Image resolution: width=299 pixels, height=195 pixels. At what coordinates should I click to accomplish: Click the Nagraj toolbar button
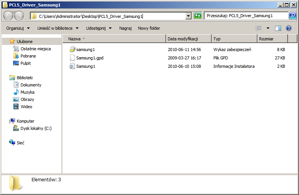pyautogui.click(x=125, y=28)
